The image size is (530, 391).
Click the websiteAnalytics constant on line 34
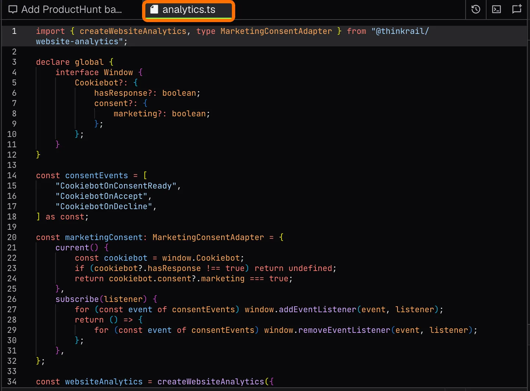click(x=104, y=382)
